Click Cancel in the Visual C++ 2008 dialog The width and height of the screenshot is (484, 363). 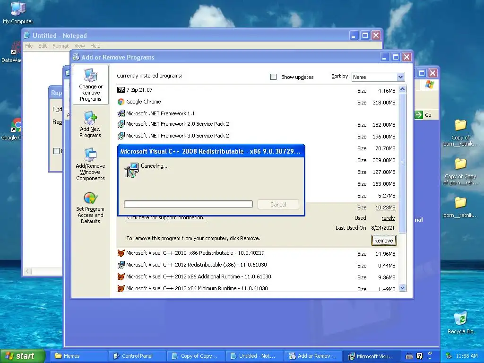click(278, 204)
